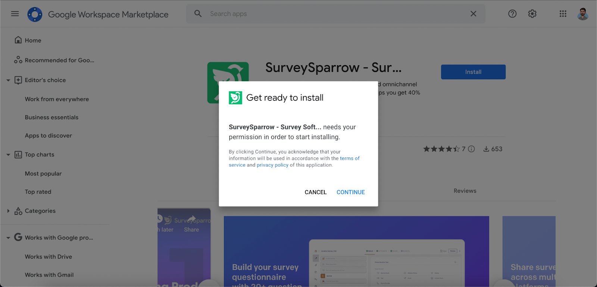
Task: Collapse the Editor's choice section
Action: tap(8, 80)
